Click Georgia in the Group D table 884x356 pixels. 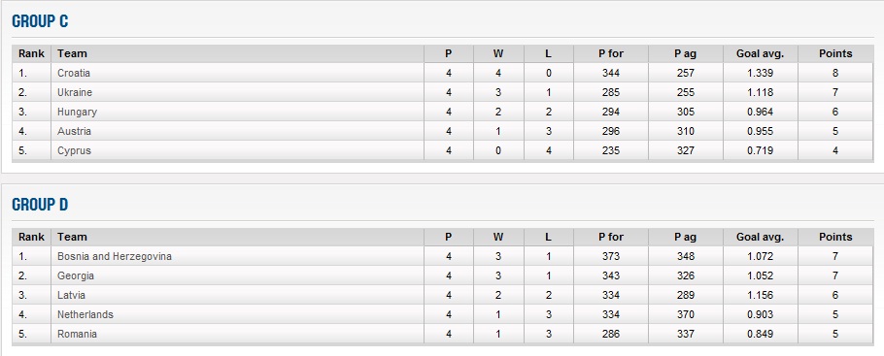pos(76,276)
